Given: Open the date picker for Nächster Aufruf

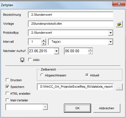Looking at the screenshot, I should pos(56,51).
